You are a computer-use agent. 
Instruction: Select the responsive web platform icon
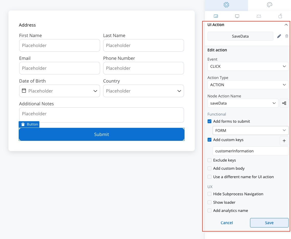coord(216,16)
